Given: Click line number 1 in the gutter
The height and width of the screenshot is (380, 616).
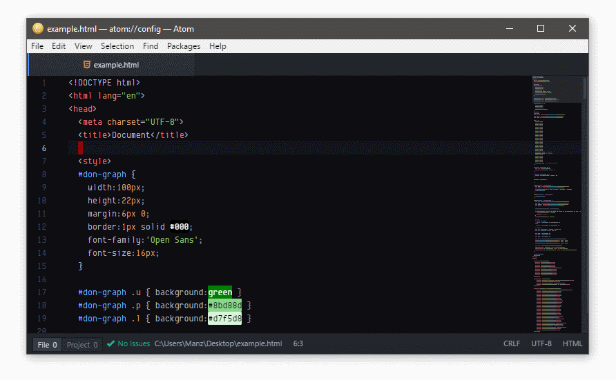Looking at the screenshot, I should point(44,83).
